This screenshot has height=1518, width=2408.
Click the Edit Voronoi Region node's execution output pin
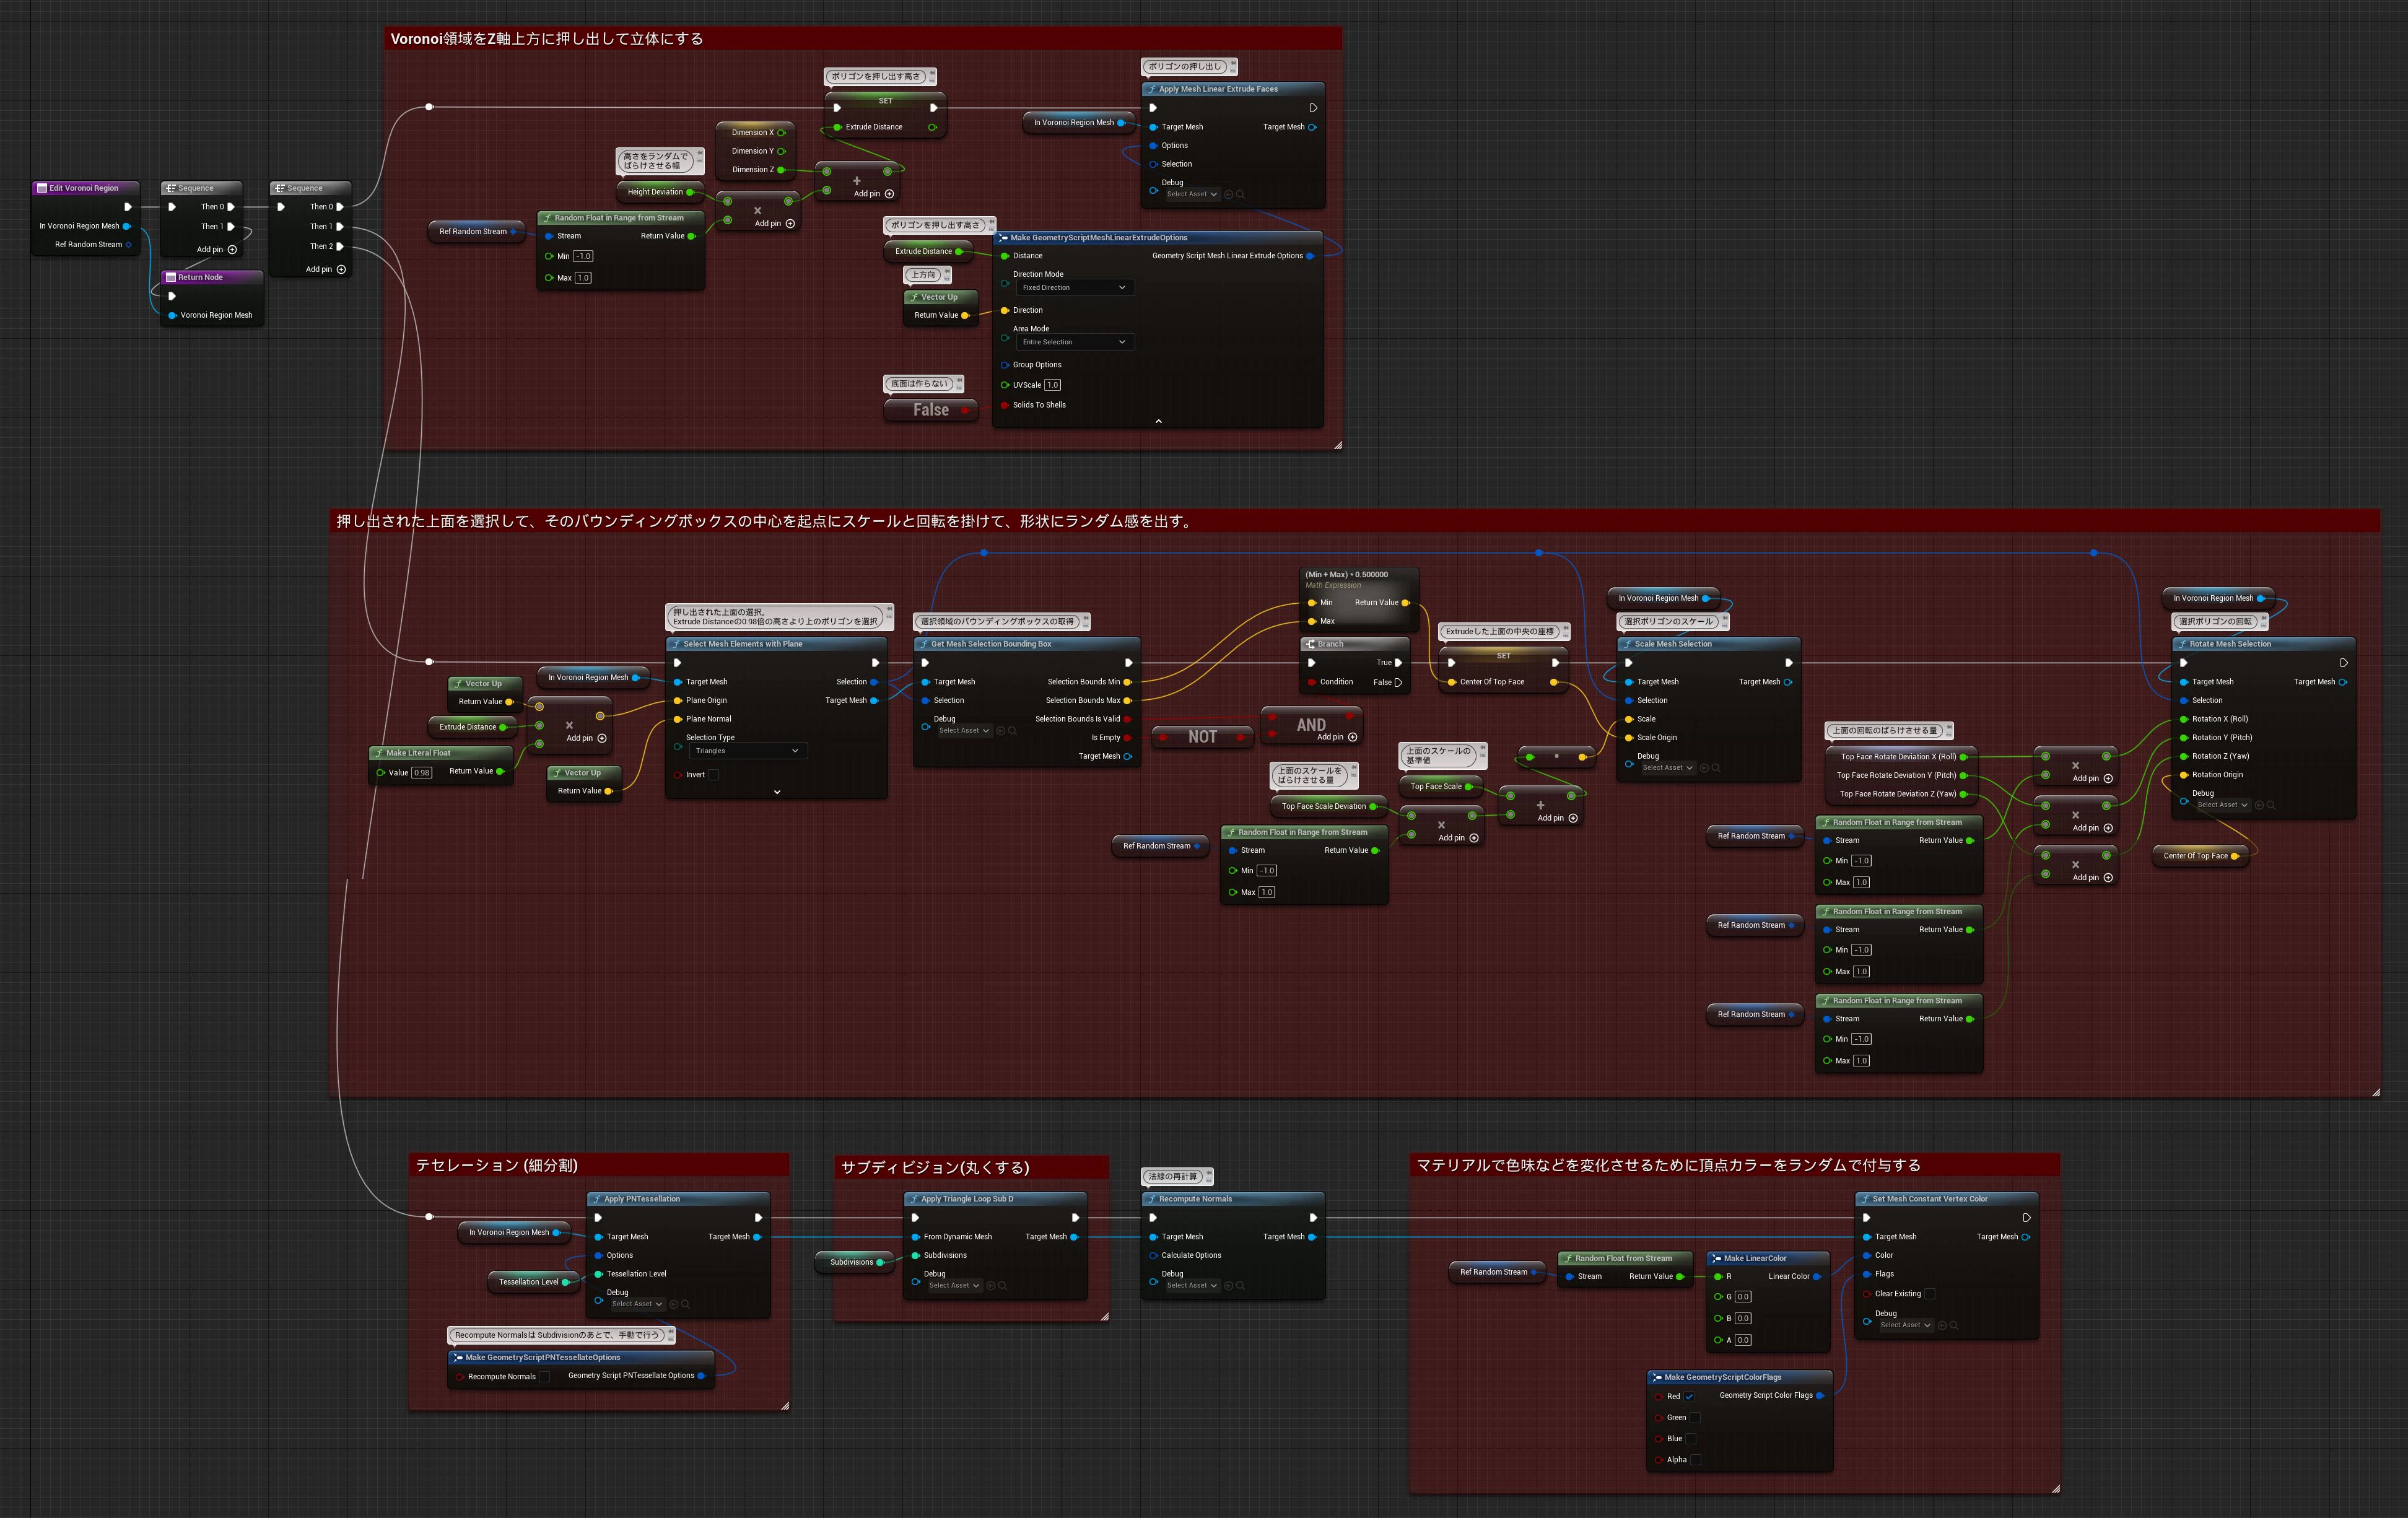(127, 207)
